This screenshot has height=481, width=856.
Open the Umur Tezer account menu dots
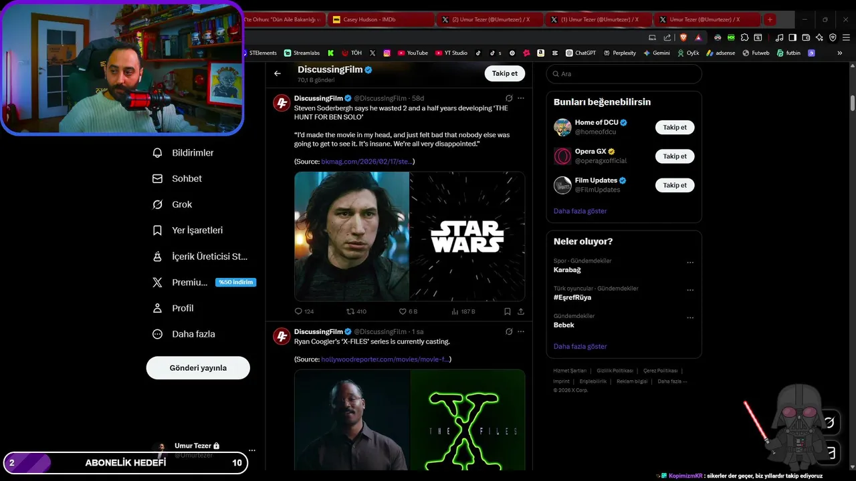pyautogui.click(x=252, y=450)
